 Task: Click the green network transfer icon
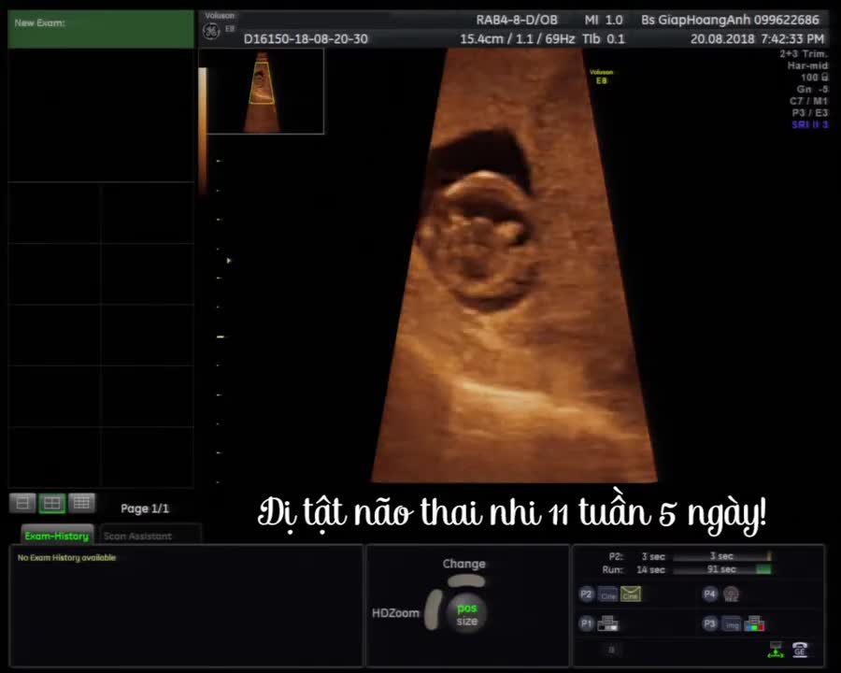(776, 650)
